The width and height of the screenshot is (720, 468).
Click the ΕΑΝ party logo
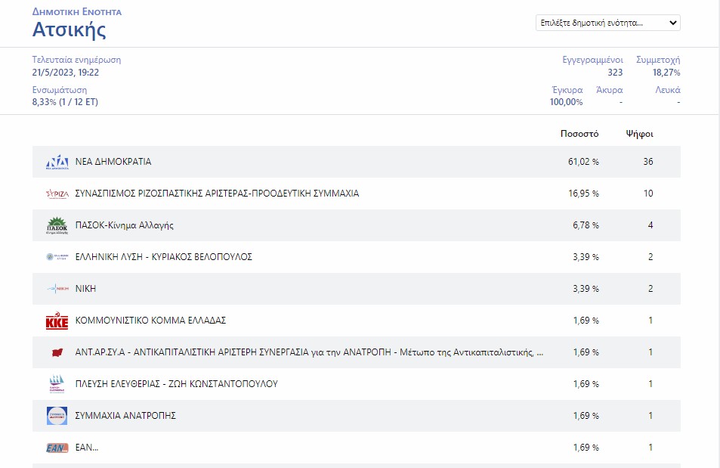[x=57, y=448]
